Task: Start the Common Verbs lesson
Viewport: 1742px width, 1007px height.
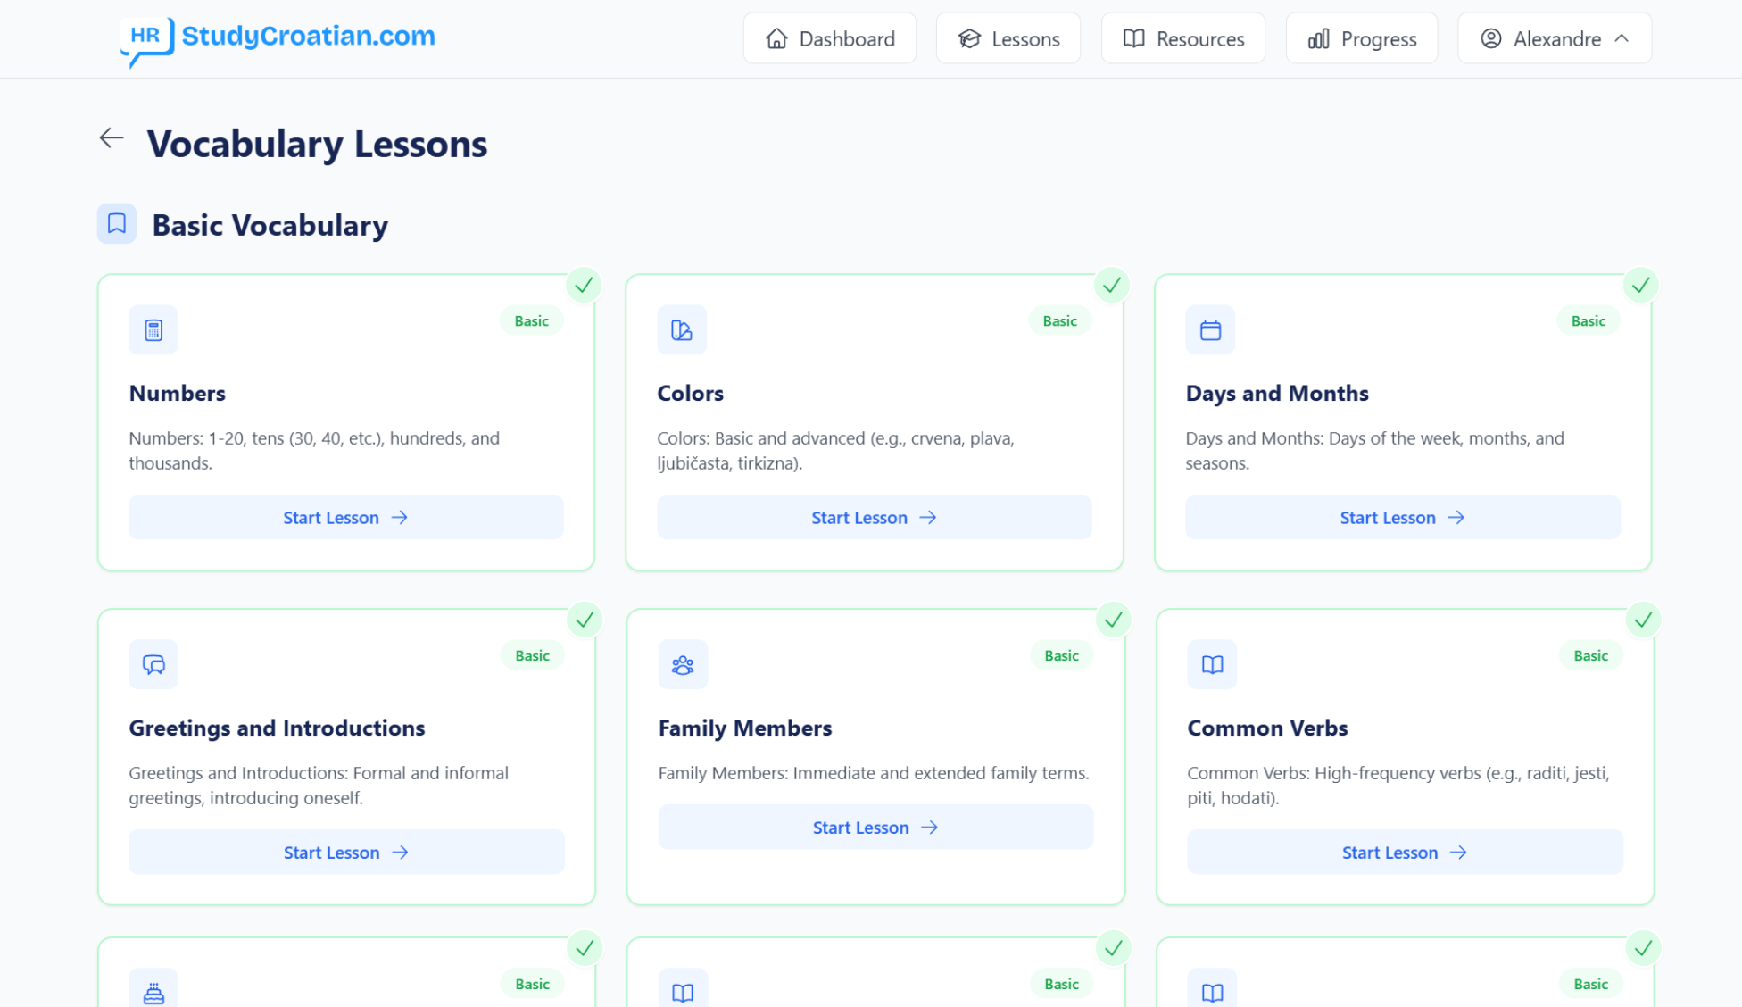Action: tap(1405, 853)
